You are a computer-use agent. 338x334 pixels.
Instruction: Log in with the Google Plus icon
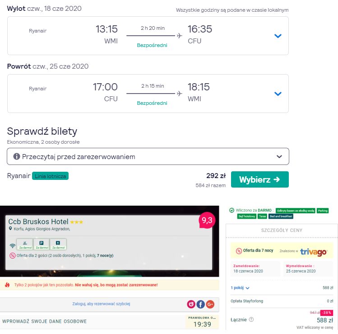pyautogui.click(x=210, y=304)
